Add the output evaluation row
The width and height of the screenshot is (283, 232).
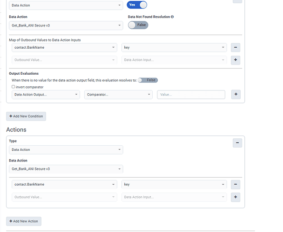(x=236, y=95)
